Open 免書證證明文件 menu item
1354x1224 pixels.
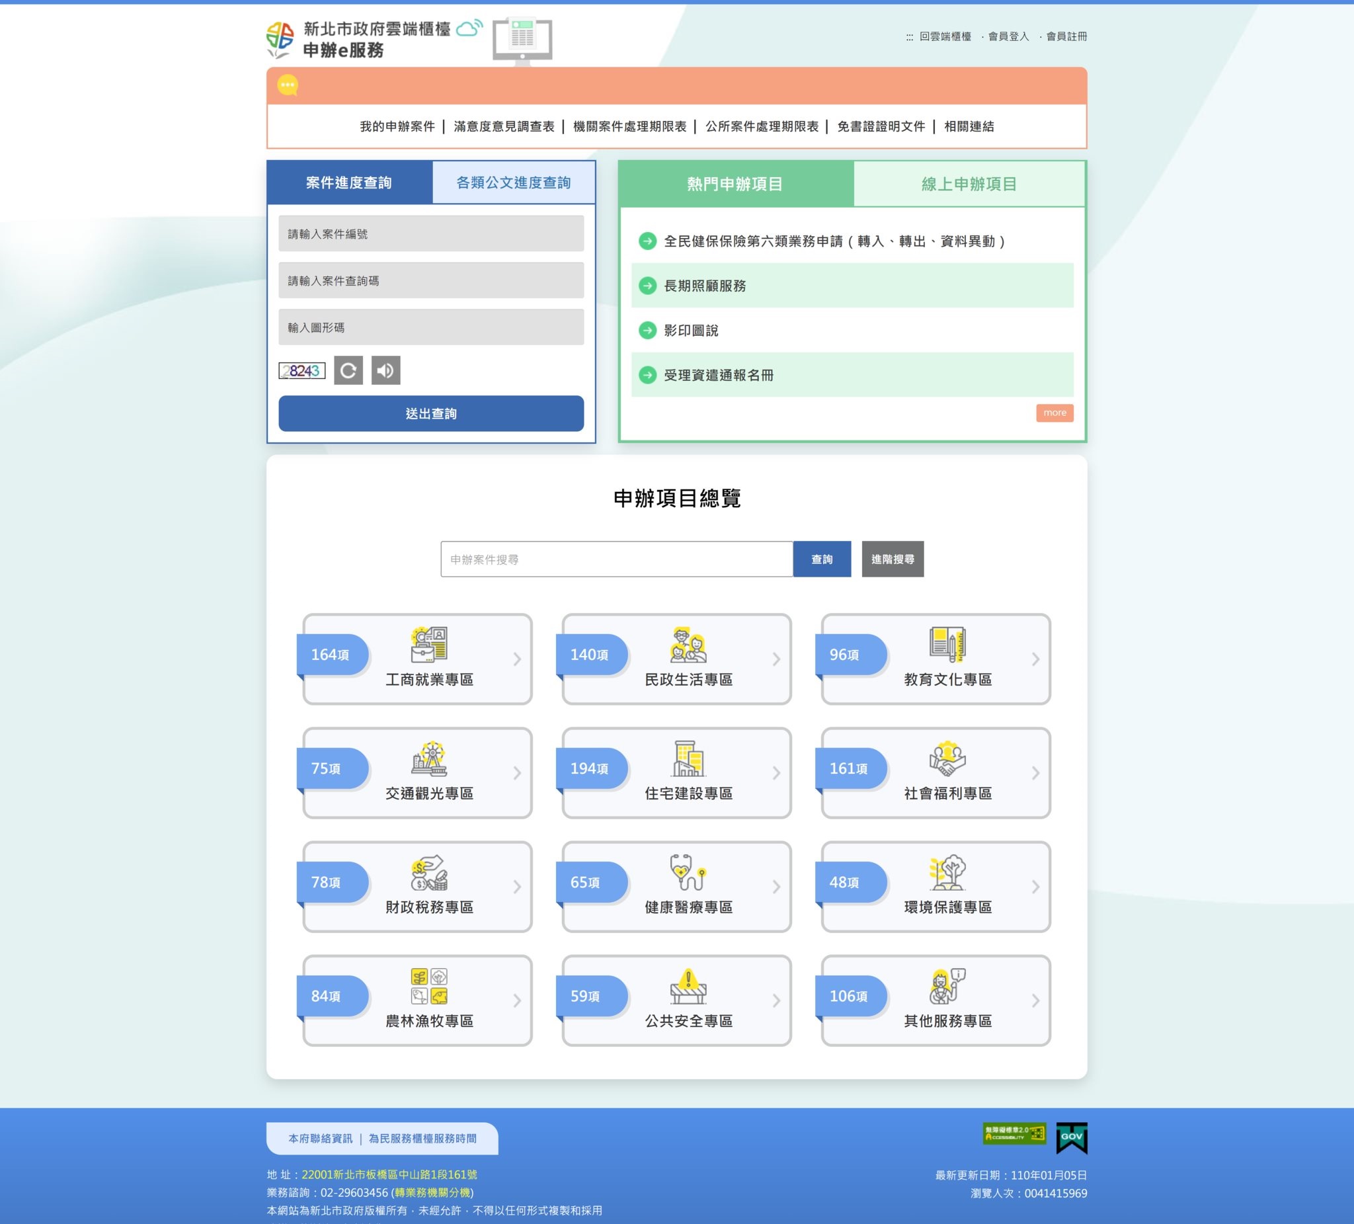(x=881, y=126)
